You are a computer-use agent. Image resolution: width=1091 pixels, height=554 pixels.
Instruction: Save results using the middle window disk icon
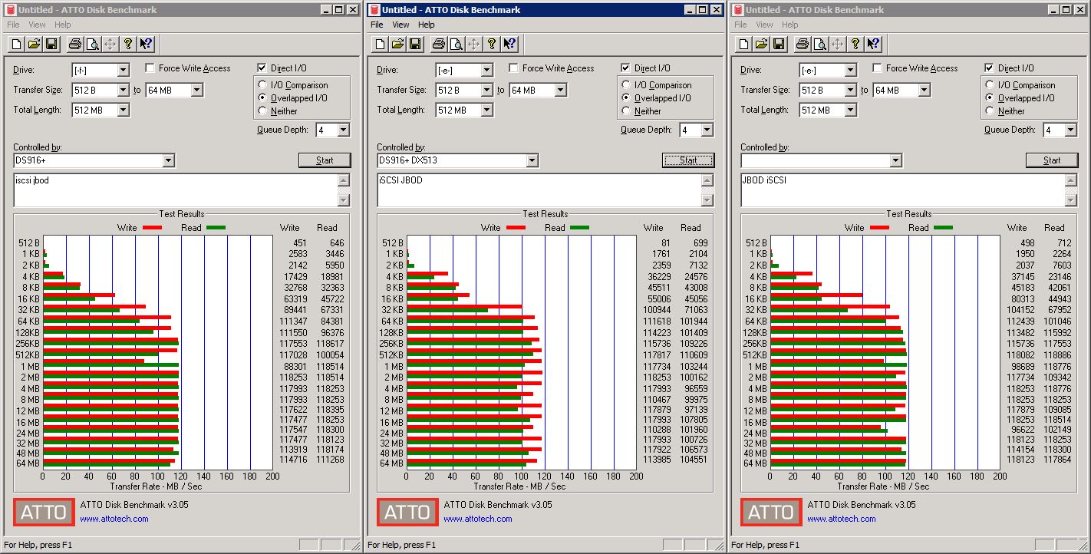415,44
